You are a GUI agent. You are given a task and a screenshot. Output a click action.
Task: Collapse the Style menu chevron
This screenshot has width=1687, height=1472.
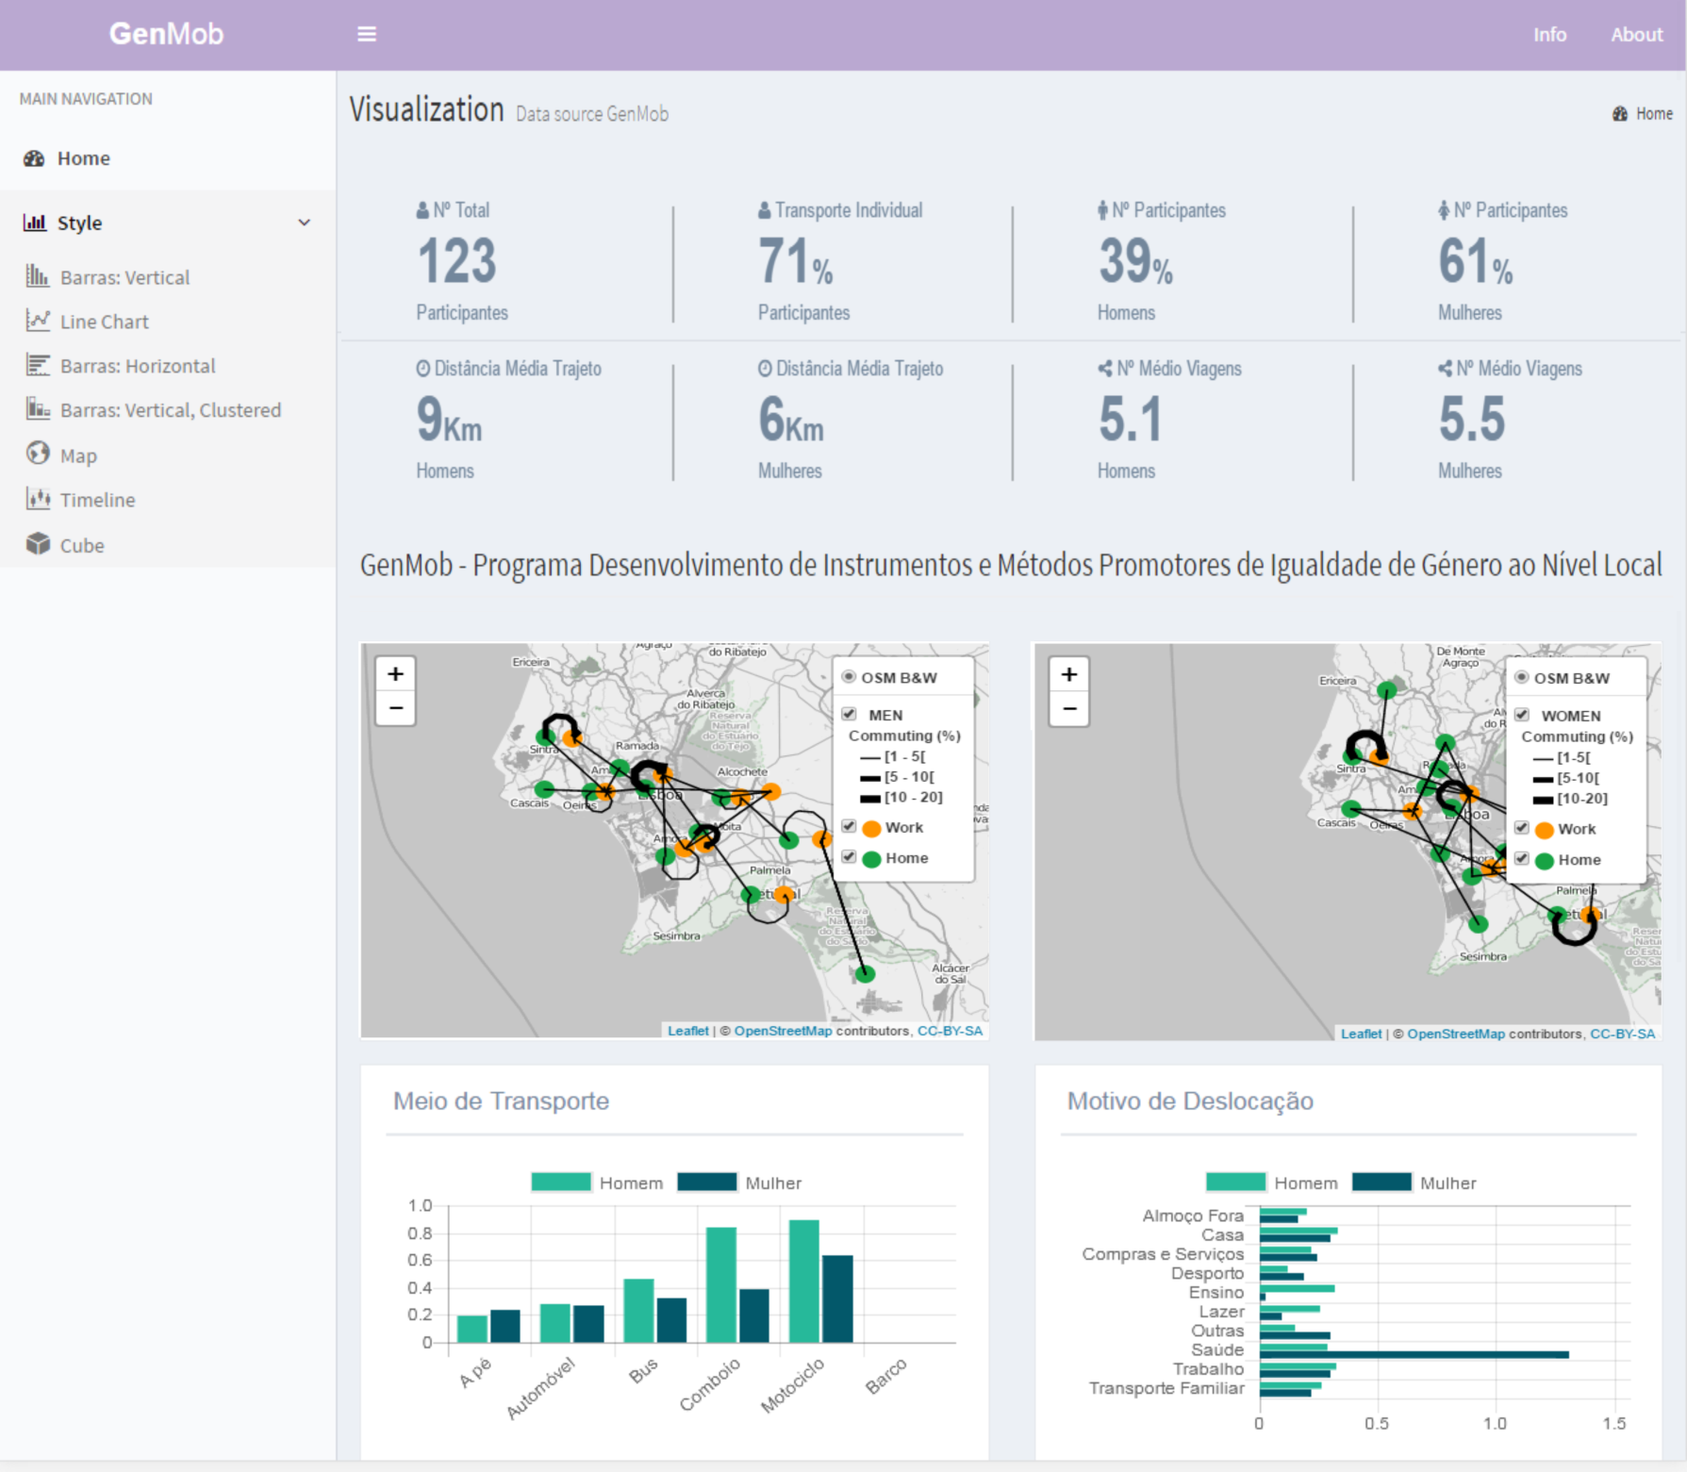(305, 223)
